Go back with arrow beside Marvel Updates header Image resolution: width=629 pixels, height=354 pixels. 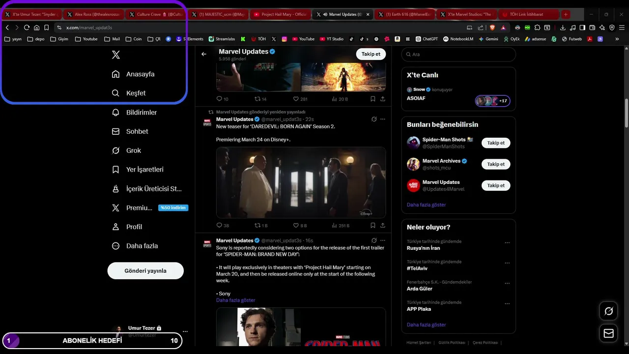204,54
